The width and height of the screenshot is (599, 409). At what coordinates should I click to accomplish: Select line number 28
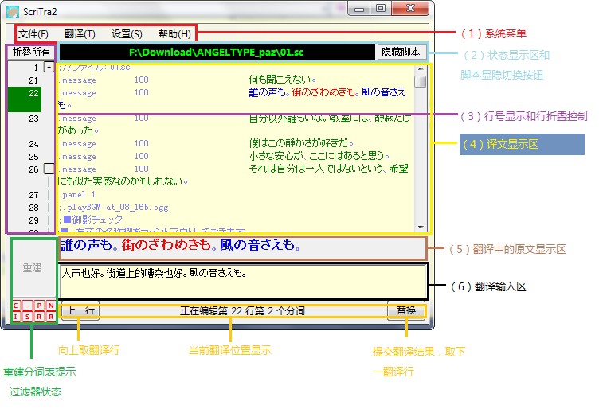coord(33,208)
